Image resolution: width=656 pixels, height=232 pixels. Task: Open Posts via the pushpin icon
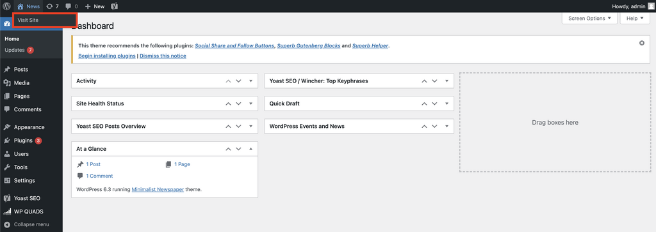pos(6,70)
